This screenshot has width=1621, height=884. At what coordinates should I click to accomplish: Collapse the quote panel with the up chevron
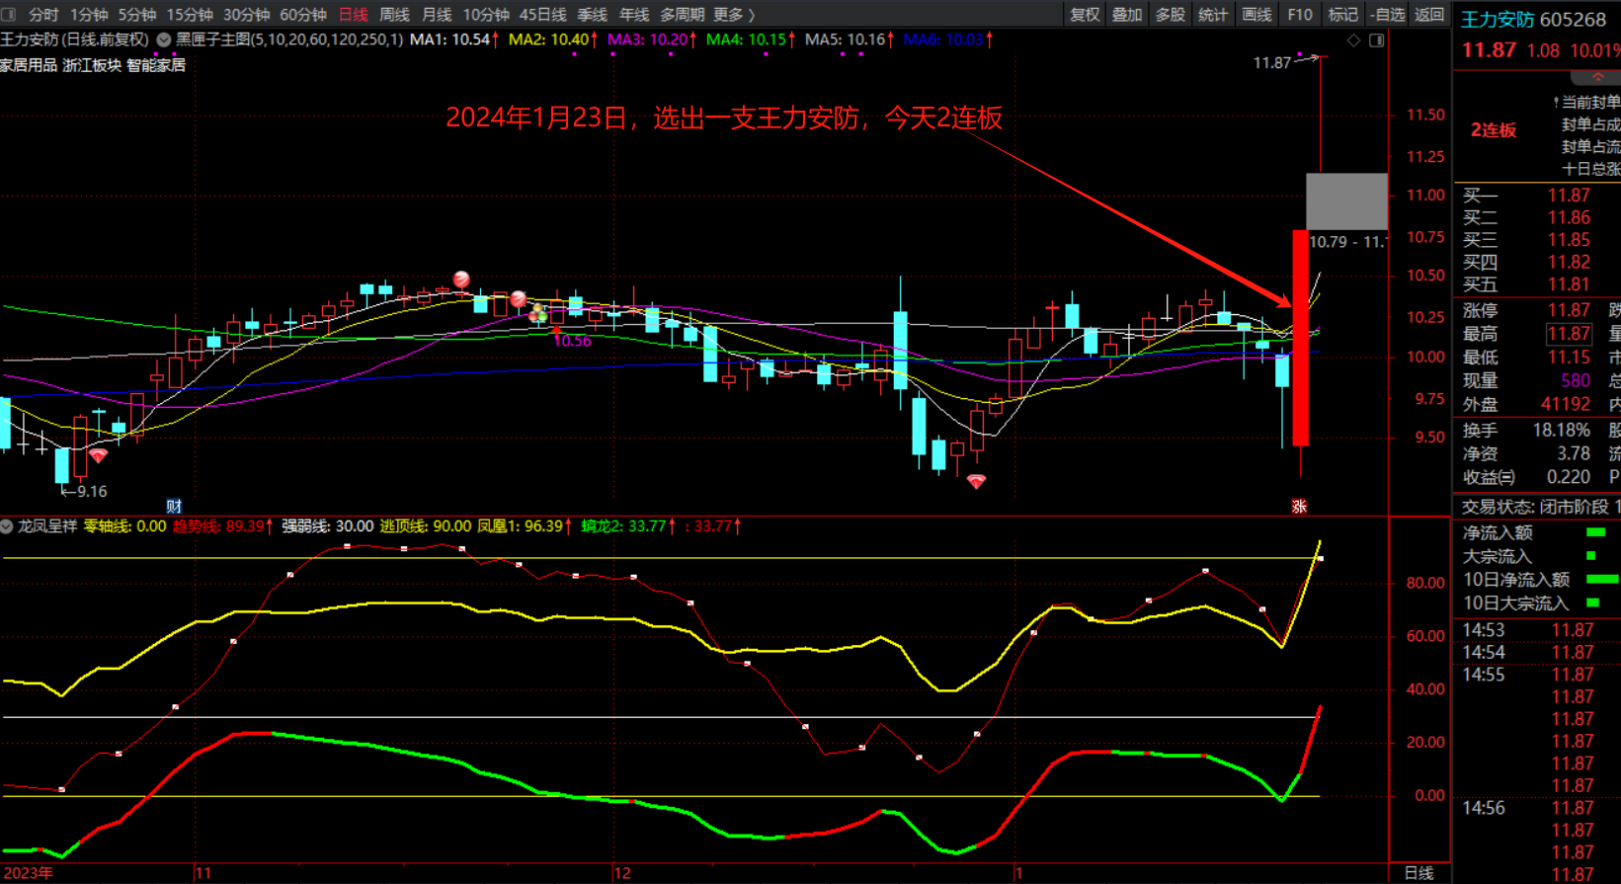1597,77
